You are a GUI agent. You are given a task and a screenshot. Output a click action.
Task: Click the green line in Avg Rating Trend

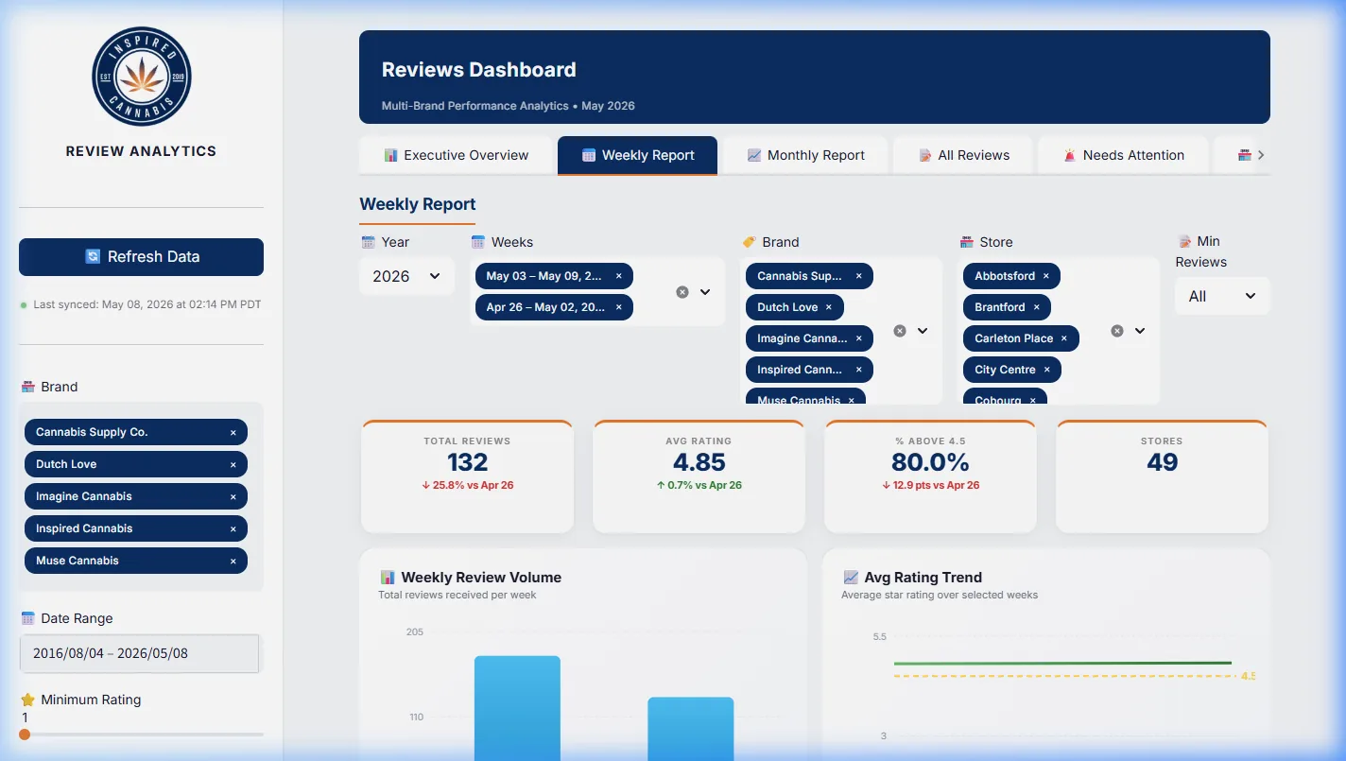[1062, 664]
